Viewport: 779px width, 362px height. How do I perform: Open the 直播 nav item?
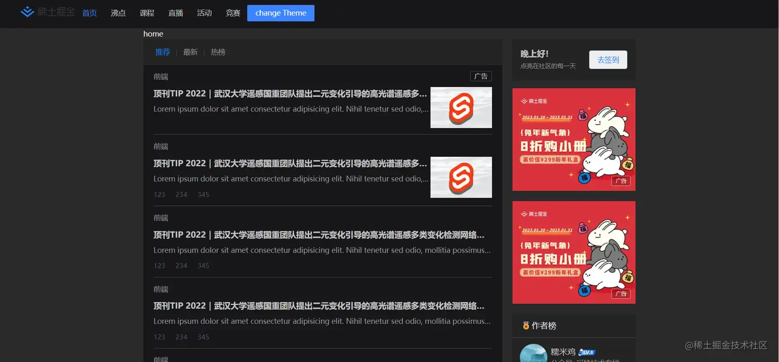pyautogui.click(x=176, y=13)
